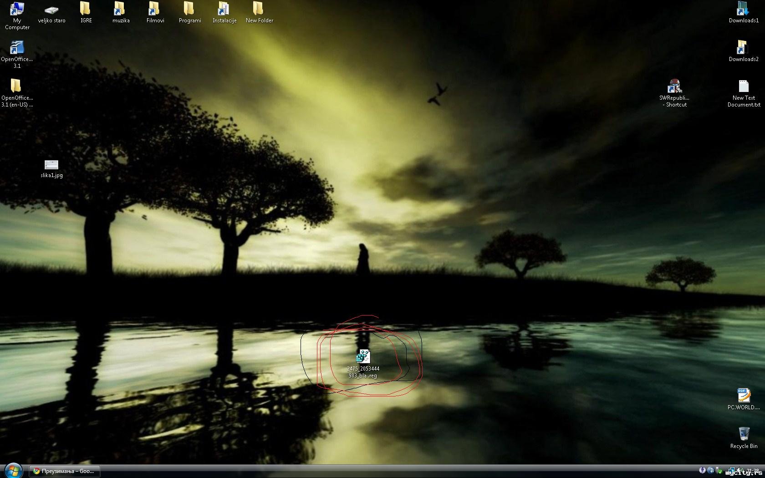Open the network connection tray icon
The width and height of the screenshot is (765, 478).
(x=731, y=470)
